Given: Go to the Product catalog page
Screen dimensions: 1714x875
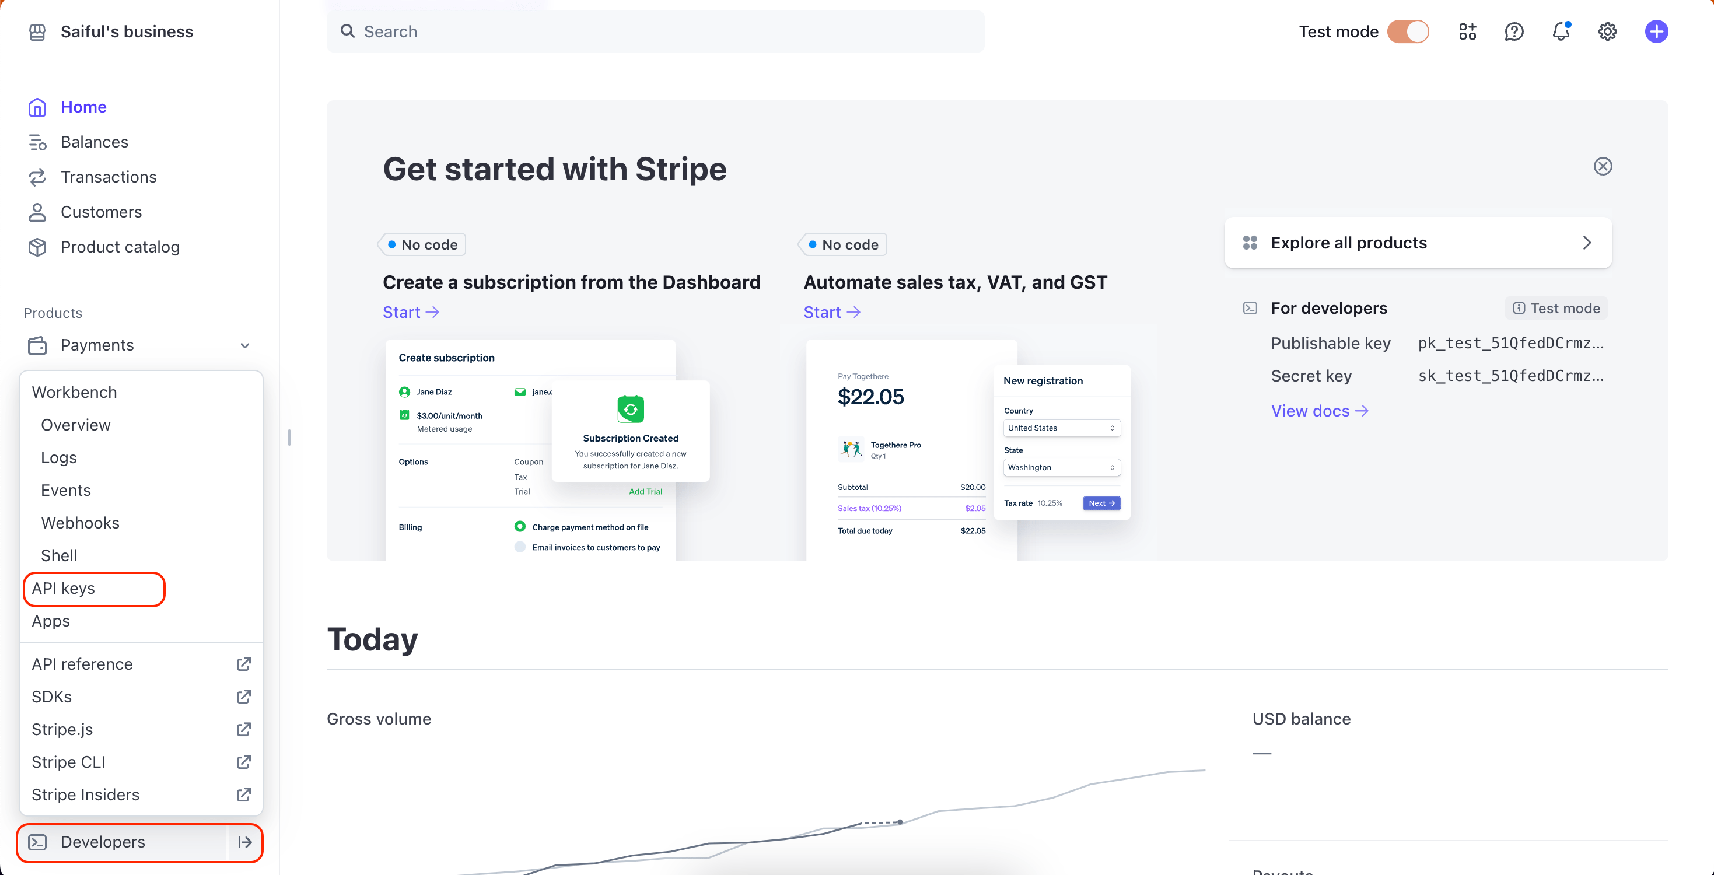Looking at the screenshot, I should point(120,247).
